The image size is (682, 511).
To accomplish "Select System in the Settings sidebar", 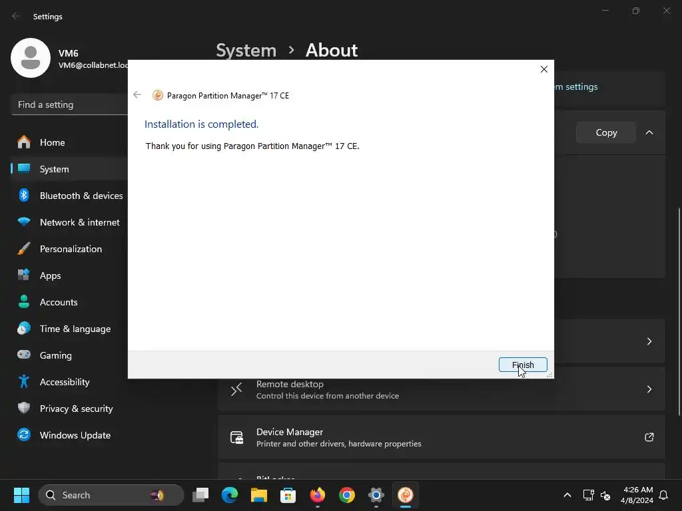I will [x=69, y=169].
